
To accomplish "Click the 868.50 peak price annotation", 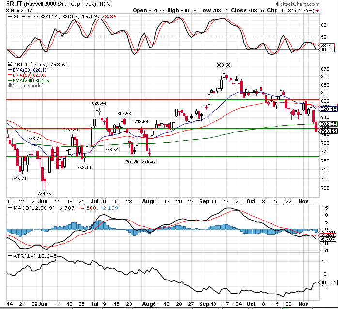I will tap(223, 65).
